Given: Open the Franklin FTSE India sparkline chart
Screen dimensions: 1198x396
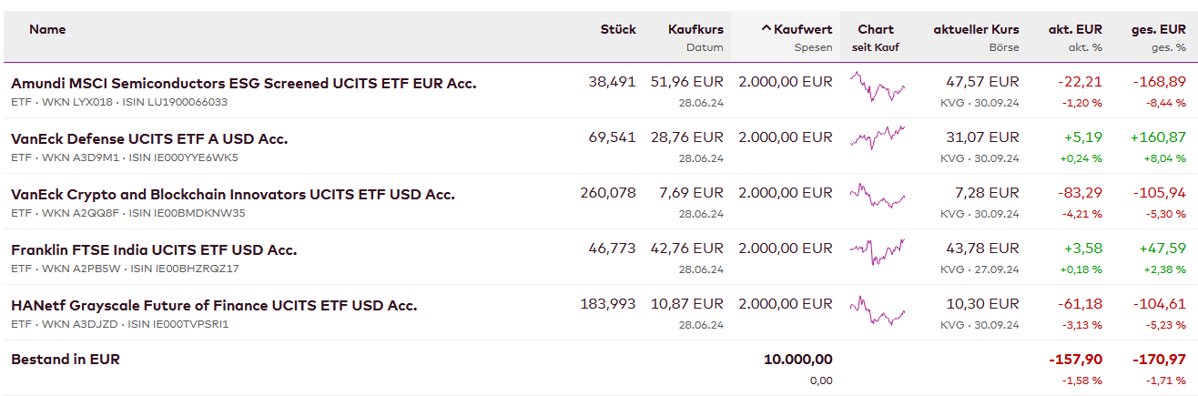Looking at the screenshot, I should (877, 250).
